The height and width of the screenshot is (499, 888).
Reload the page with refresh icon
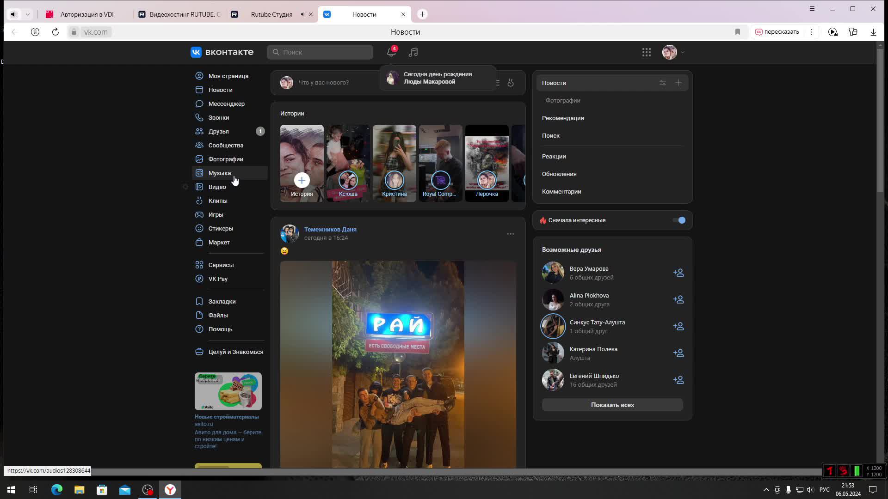(x=55, y=32)
